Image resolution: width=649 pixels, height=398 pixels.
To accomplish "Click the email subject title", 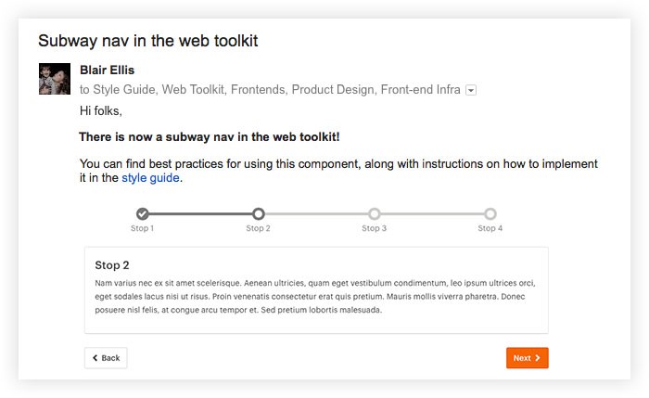I will 148,41.
